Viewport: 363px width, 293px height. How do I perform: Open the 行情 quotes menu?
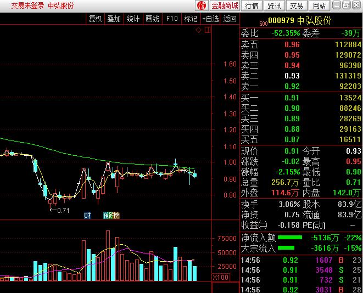point(252,5)
